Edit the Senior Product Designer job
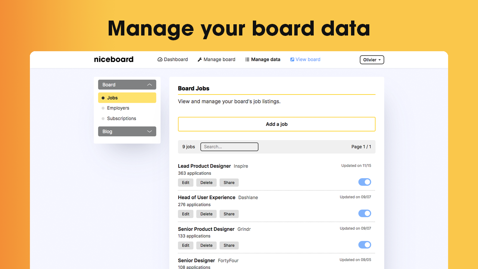 click(x=186, y=245)
